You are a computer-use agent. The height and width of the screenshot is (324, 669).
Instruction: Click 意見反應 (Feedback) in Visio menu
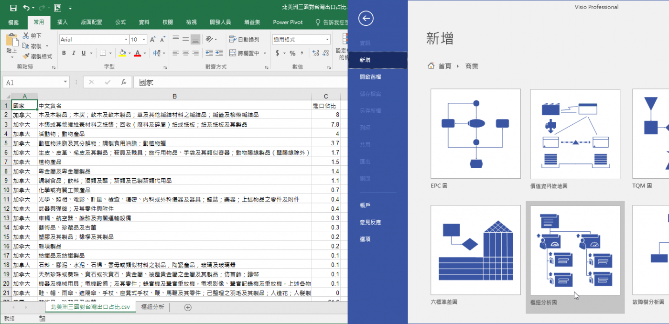pyautogui.click(x=370, y=222)
